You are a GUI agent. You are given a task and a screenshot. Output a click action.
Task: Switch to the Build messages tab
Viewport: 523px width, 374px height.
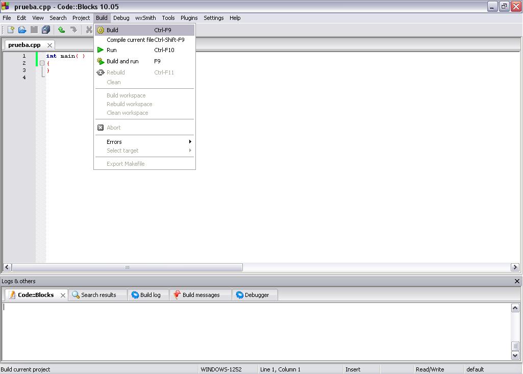click(x=201, y=295)
